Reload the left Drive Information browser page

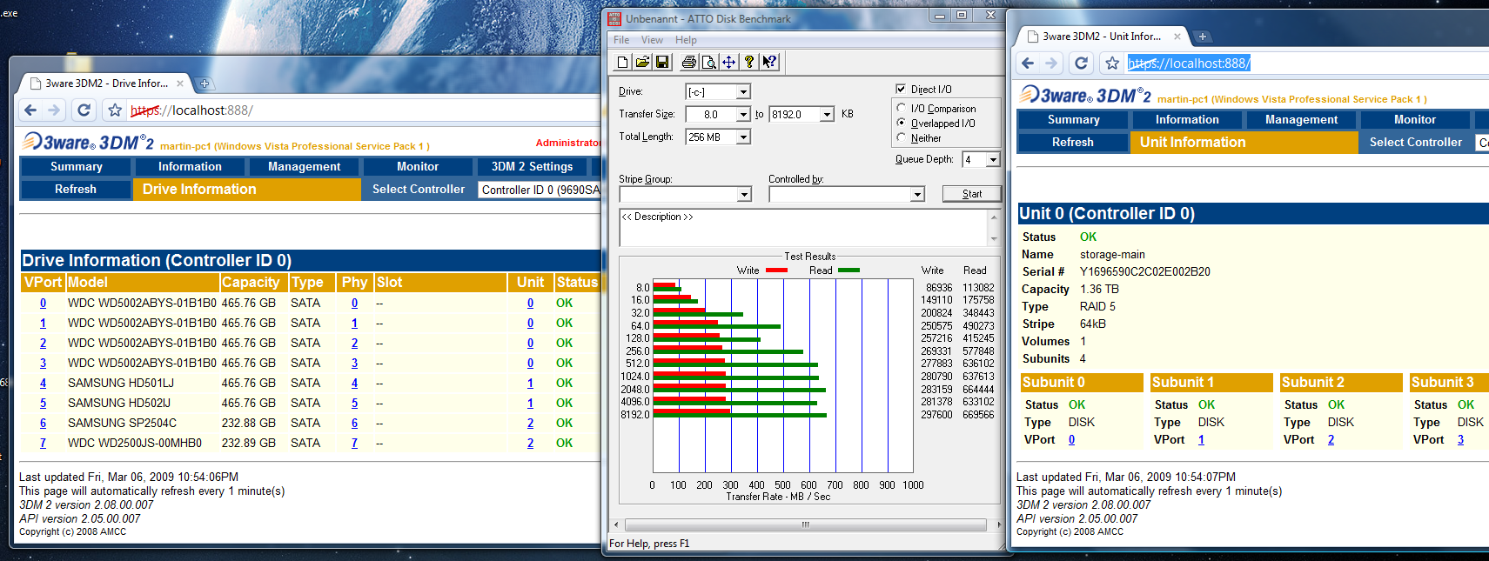(x=84, y=110)
